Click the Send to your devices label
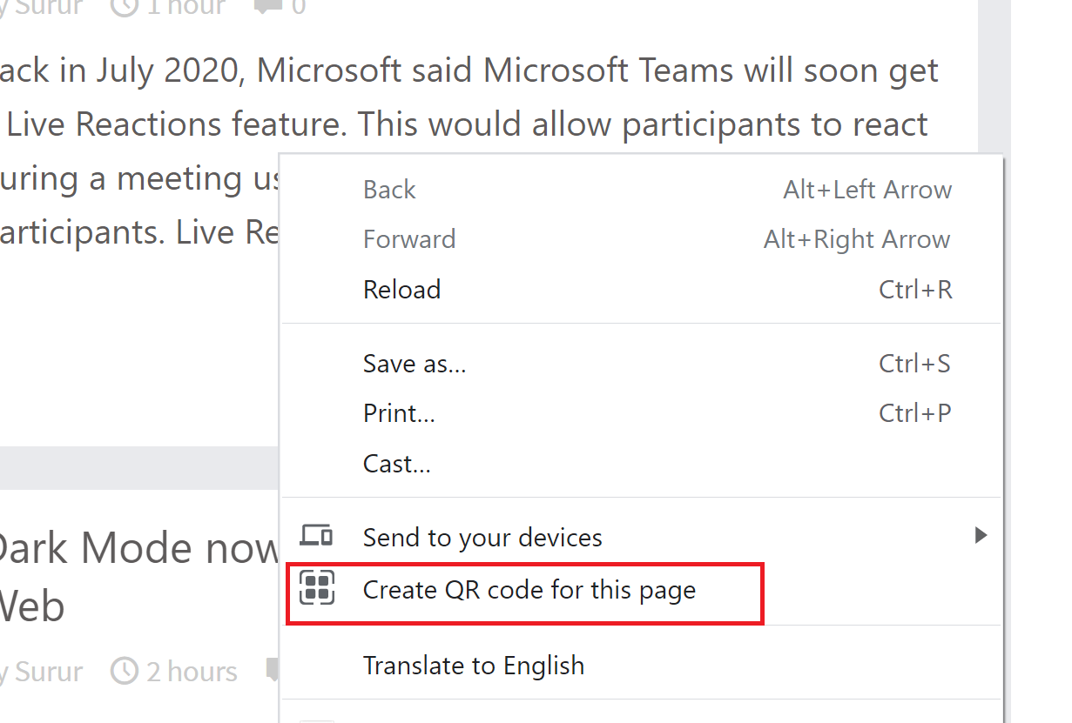 (482, 538)
